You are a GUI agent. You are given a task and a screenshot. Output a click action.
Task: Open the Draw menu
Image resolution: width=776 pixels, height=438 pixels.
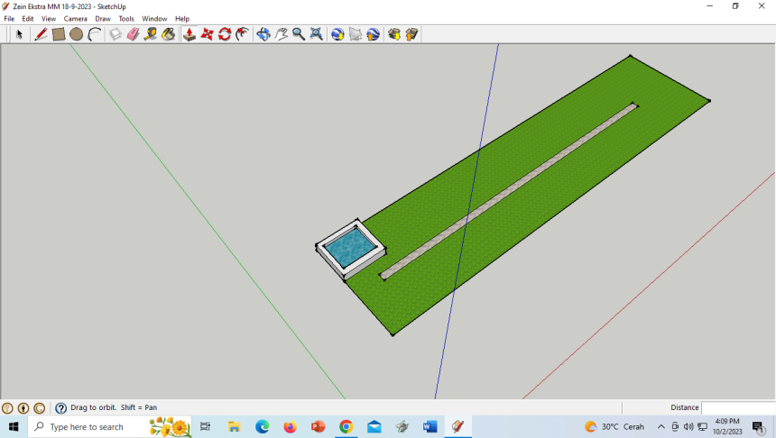(103, 19)
